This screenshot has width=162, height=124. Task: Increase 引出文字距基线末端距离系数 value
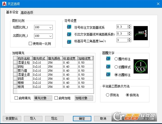[x=129, y=33]
